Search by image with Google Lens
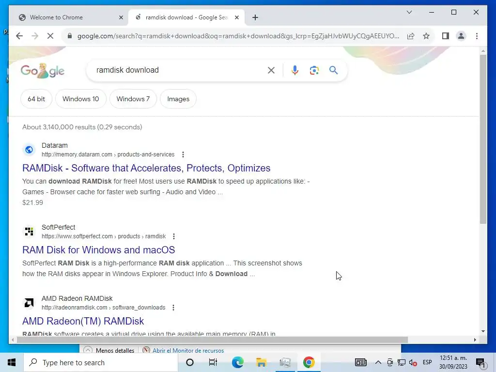 pyautogui.click(x=314, y=70)
